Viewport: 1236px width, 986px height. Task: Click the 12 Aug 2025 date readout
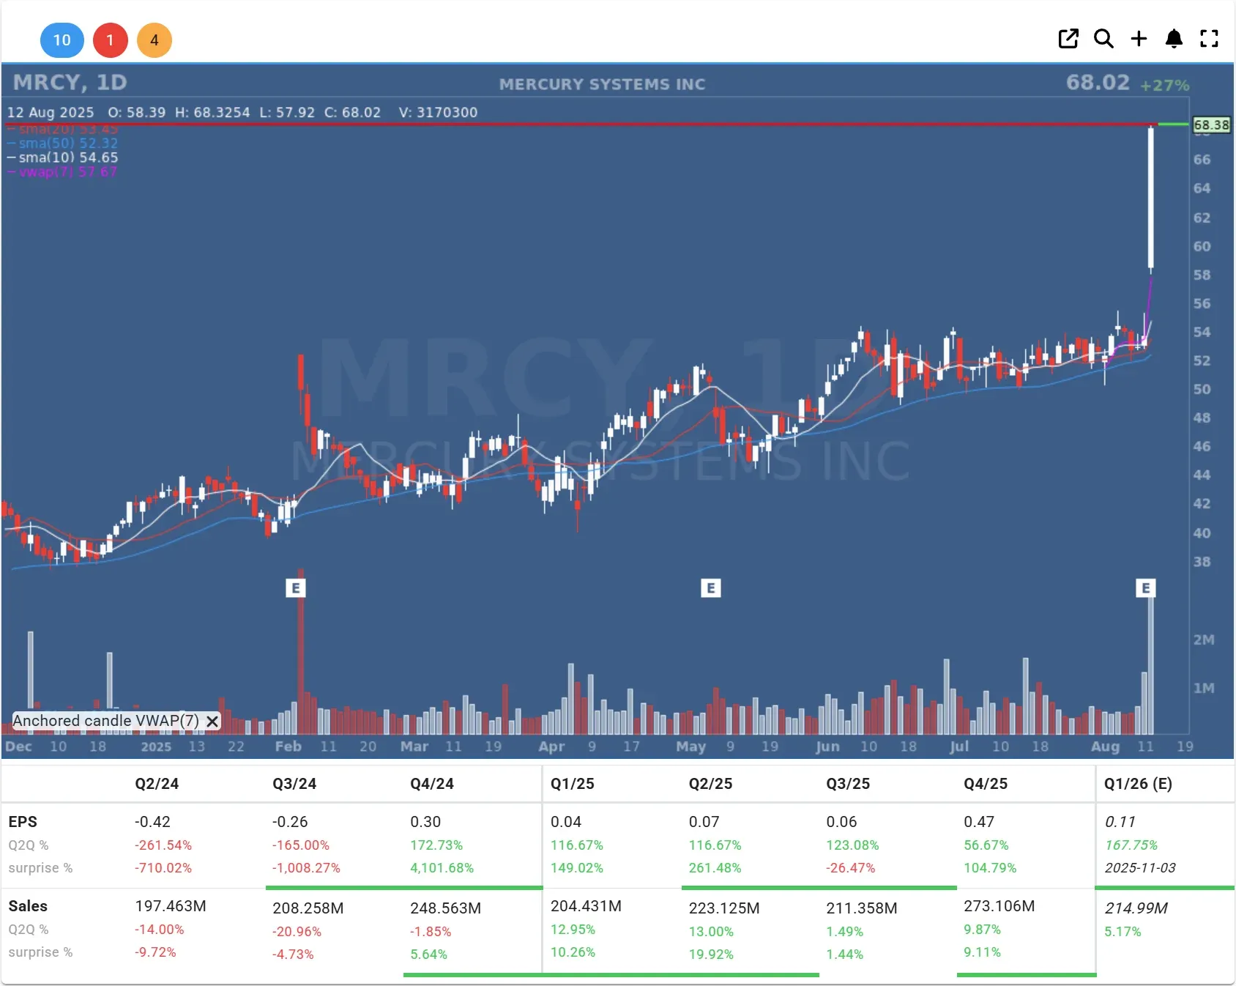[x=51, y=112]
